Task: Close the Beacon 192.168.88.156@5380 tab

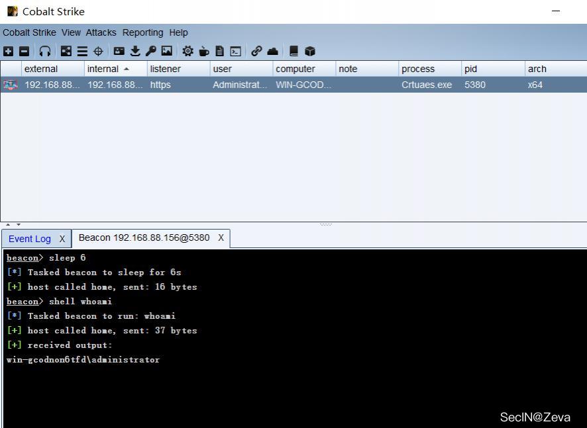Action: 221,237
